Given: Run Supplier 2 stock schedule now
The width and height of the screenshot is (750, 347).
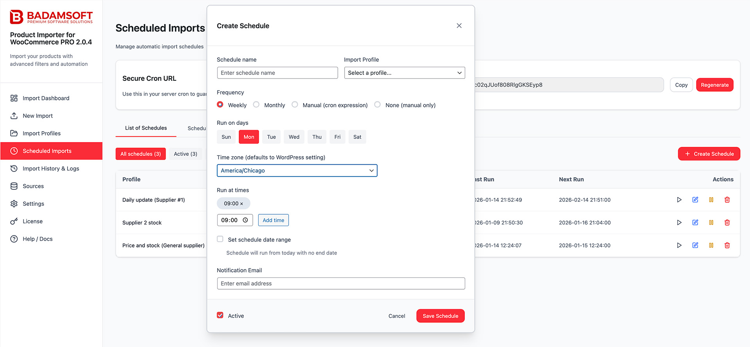Looking at the screenshot, I should (679, 222).
